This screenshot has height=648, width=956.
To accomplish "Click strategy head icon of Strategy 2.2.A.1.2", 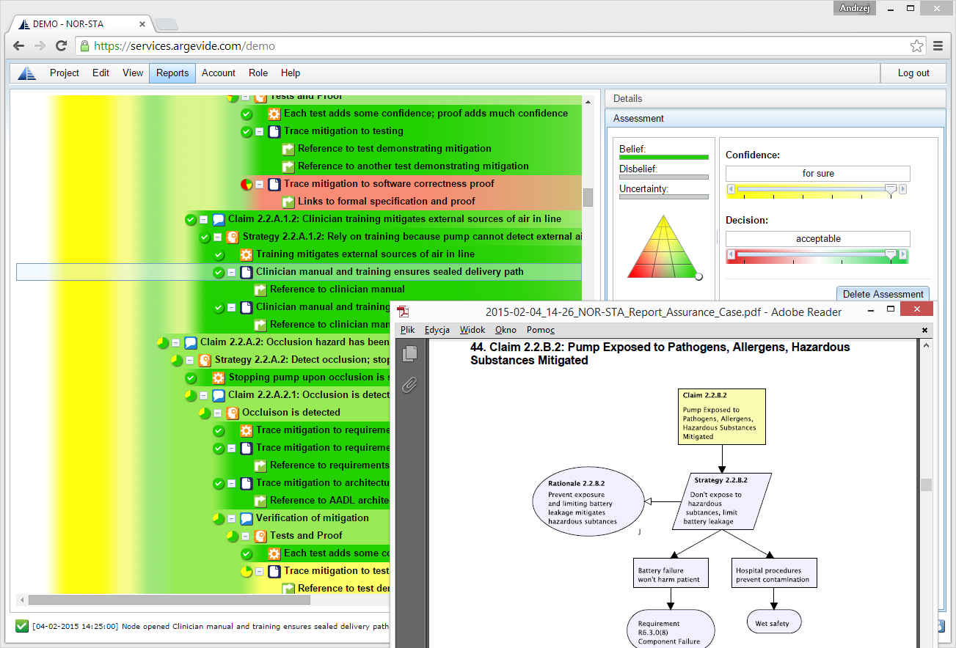I will tap(233, 237).
